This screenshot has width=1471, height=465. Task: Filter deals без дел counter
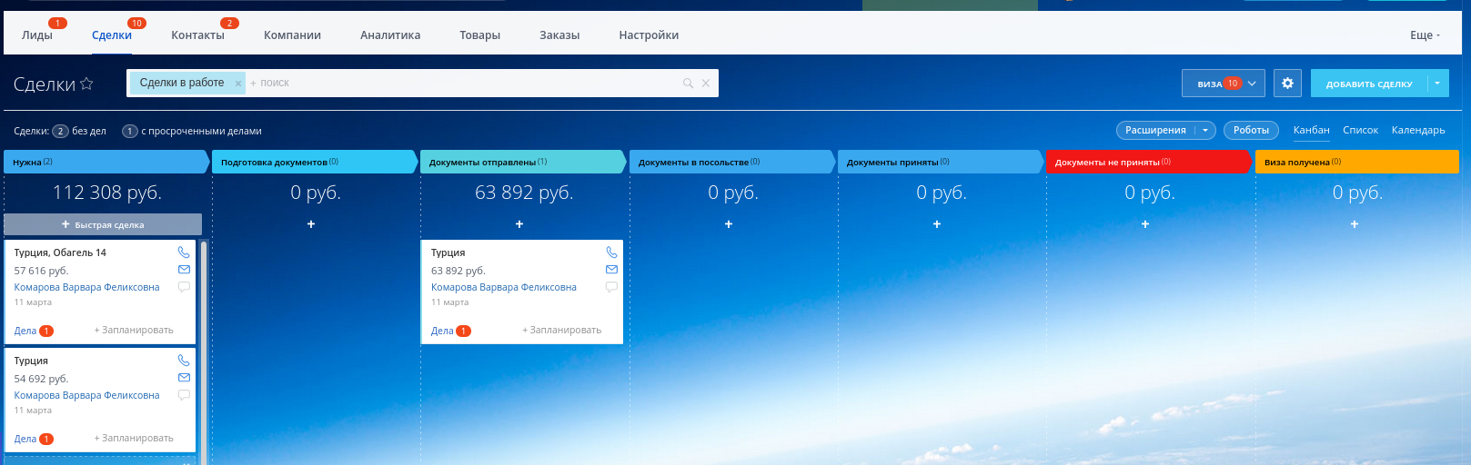(78, 131)
